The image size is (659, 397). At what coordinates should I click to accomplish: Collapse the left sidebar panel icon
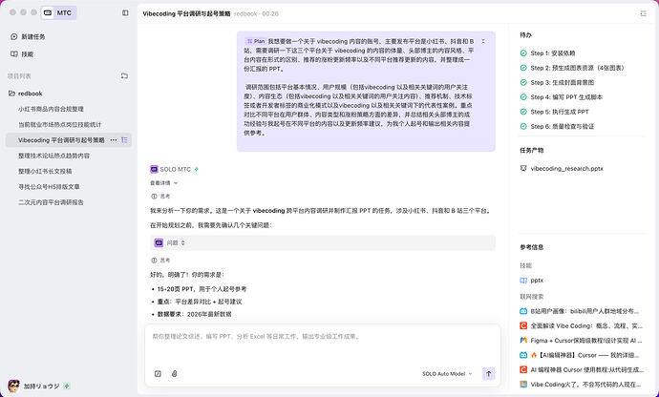[125, 13]
